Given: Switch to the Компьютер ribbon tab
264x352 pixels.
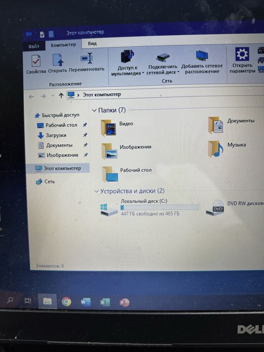Looking at the screenshot, I should (x=63, y=45).
